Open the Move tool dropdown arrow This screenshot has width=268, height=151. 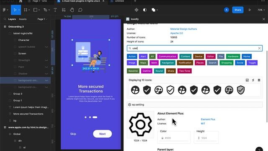(19, 10)
